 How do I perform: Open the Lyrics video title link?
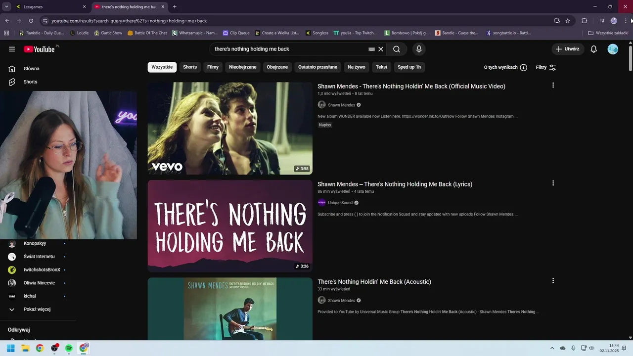(x=395, y=184)
